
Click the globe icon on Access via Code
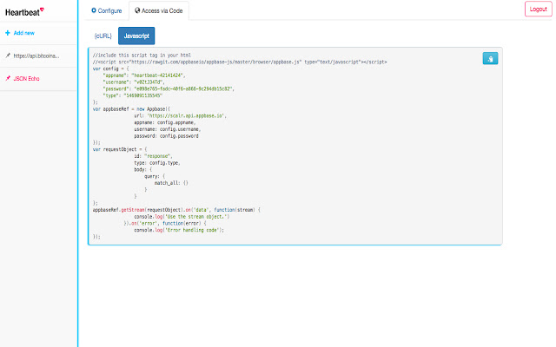(137, 10)
